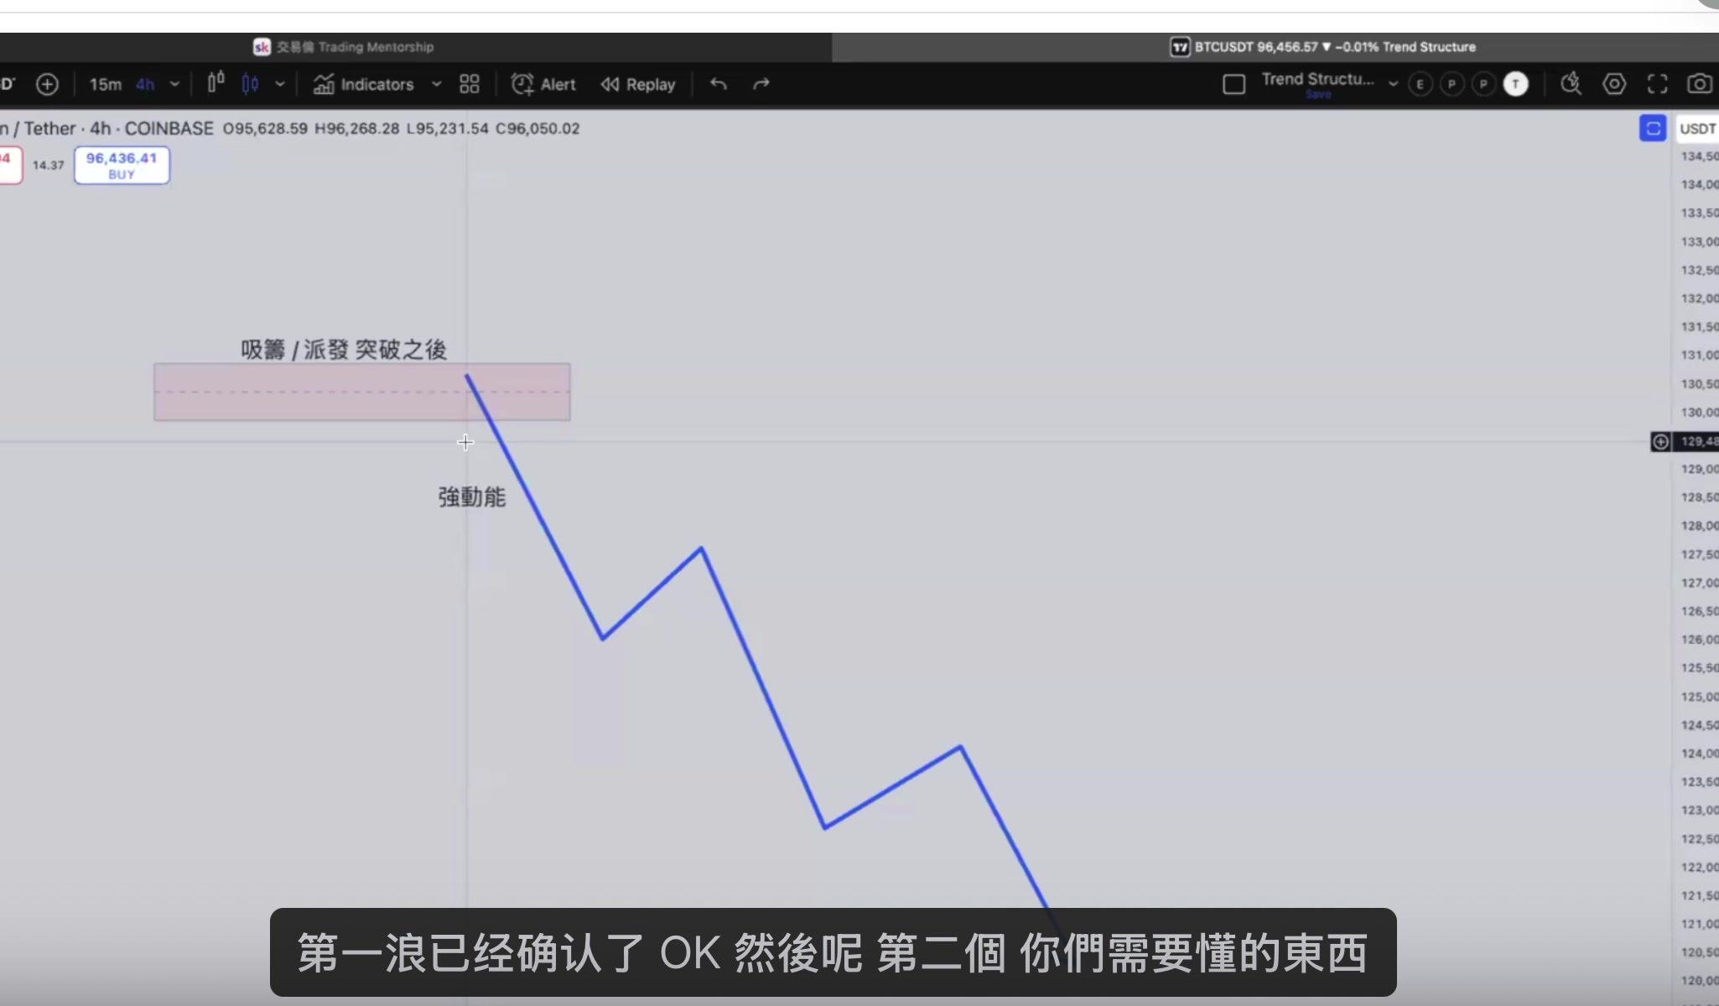The image size is (1719, 1006).
Task: Expand the chart style dropdown arrow
Action: 280,84
